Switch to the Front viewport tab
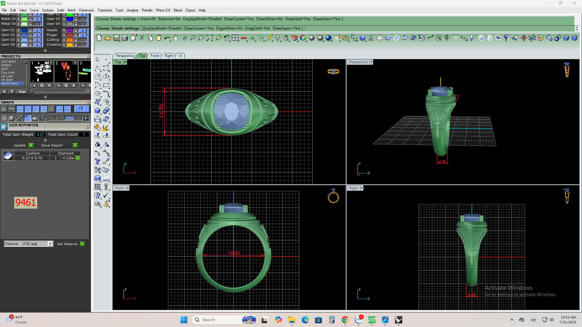The height and width of the screenshot is (327, 582). (x=155, y=56)
